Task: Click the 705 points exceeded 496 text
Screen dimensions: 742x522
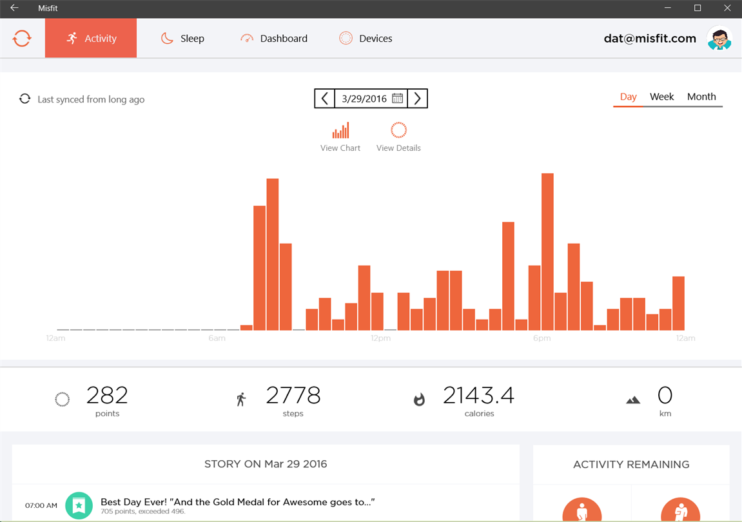Action: (x=143, y=512)
